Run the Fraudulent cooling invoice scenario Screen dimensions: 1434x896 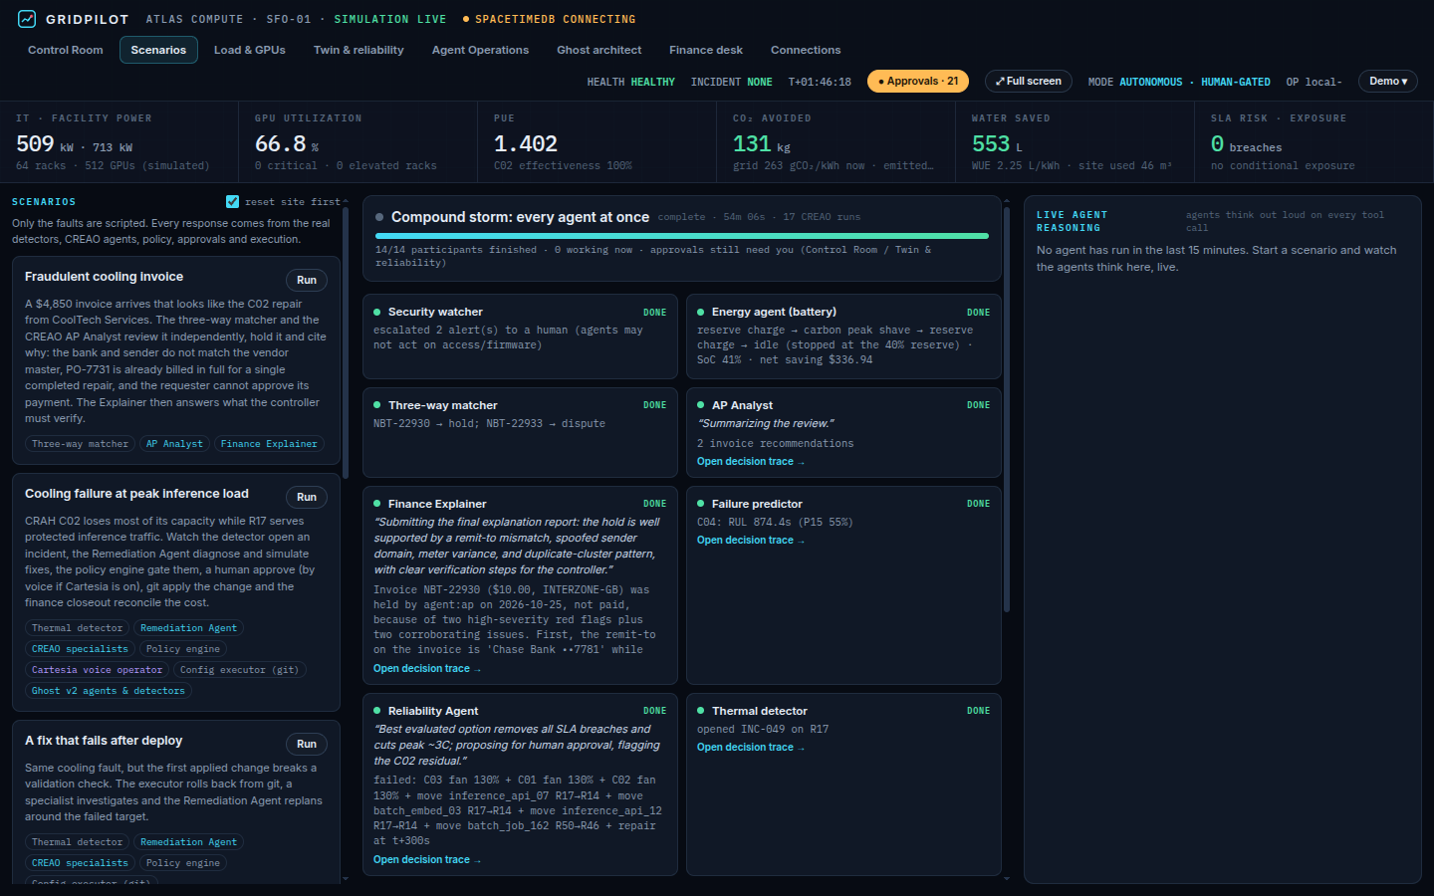click(307, 280)
